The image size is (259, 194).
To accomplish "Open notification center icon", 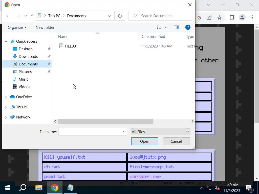I will pos(249,188).
